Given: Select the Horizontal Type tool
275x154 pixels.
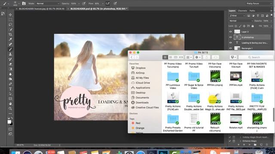Looking at the screenshot, I should [x=10, y=89].
